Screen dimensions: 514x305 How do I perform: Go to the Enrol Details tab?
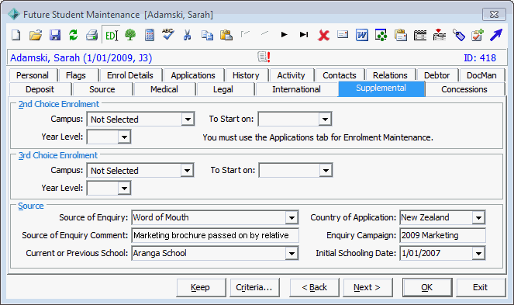pos(130,75)
